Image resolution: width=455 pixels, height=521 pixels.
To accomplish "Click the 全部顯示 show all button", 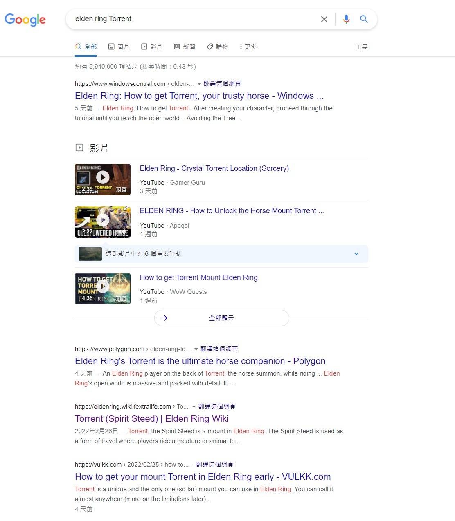I will coord(221,318).
